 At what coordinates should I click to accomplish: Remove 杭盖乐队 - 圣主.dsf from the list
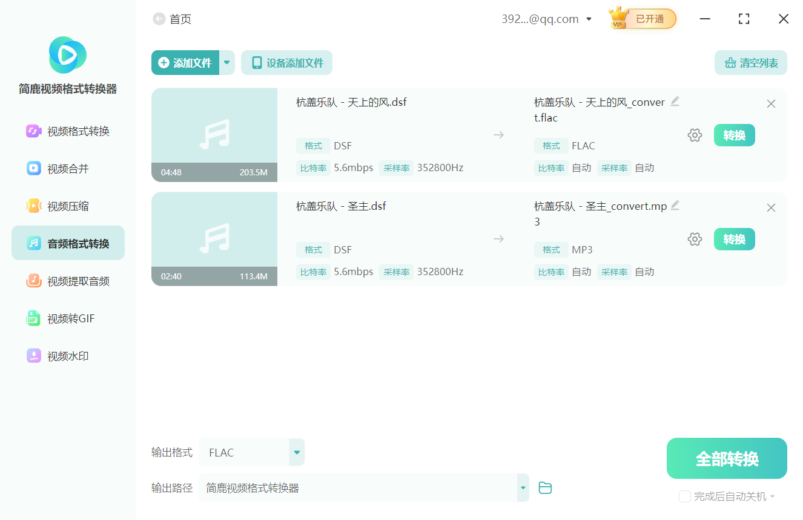(771, 207)
